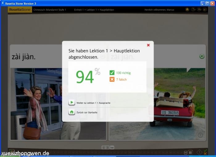
Task: Click the score check/cross icon at bottom right
Action: 205,152
